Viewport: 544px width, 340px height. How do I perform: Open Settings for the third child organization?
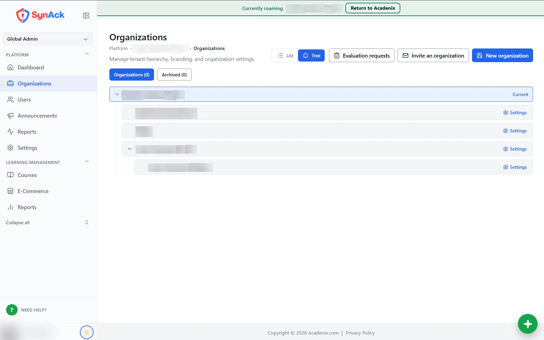515,149
